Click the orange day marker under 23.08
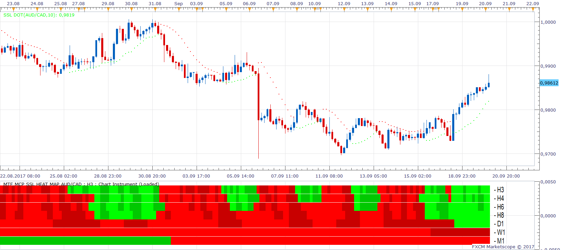Image resolution: width=562 pixels, height=250 pixels. click(x=13, y=9)
